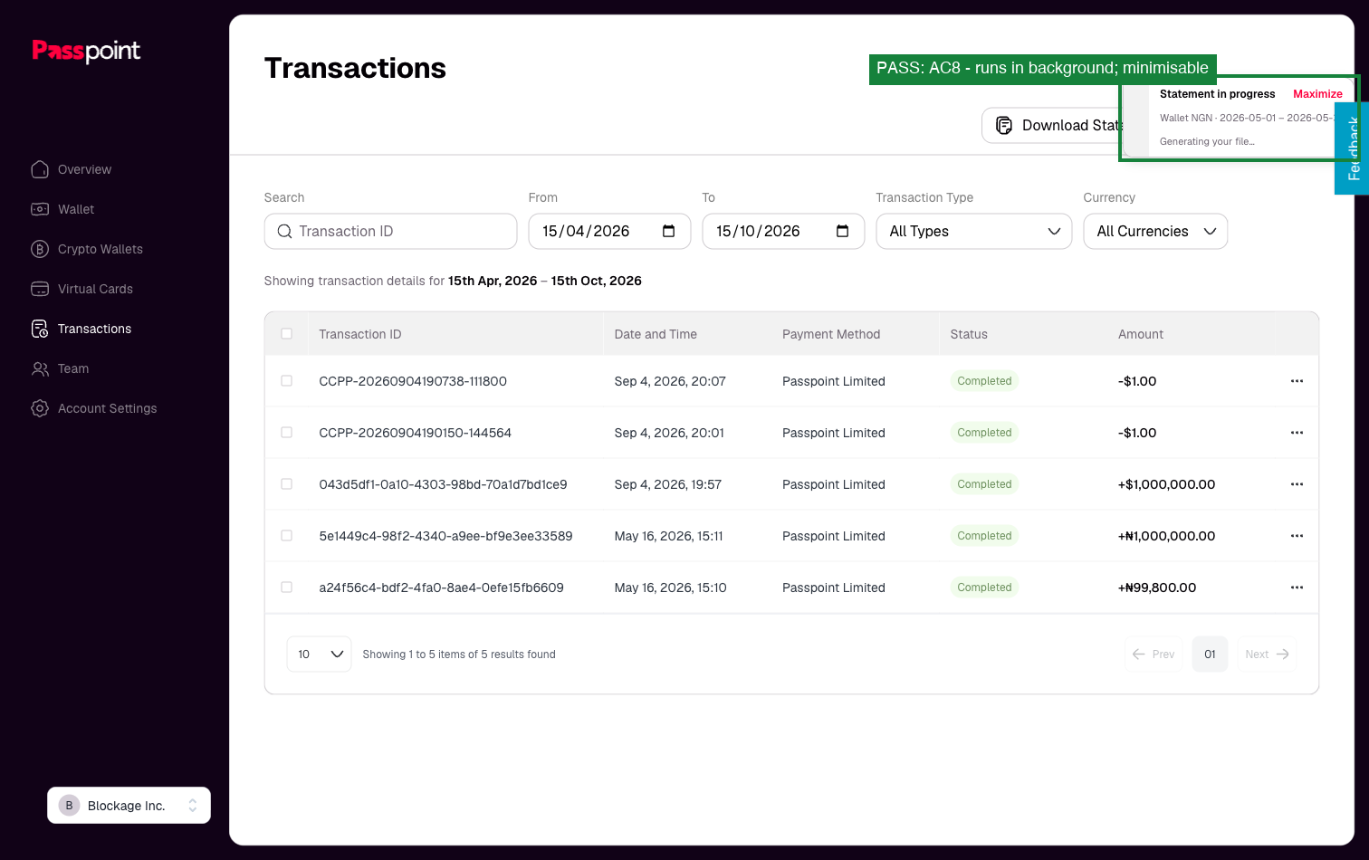Go to Overview in the sidebar
The height and width of the screenshot is (860, 1369).
click(x=72, y=169)
